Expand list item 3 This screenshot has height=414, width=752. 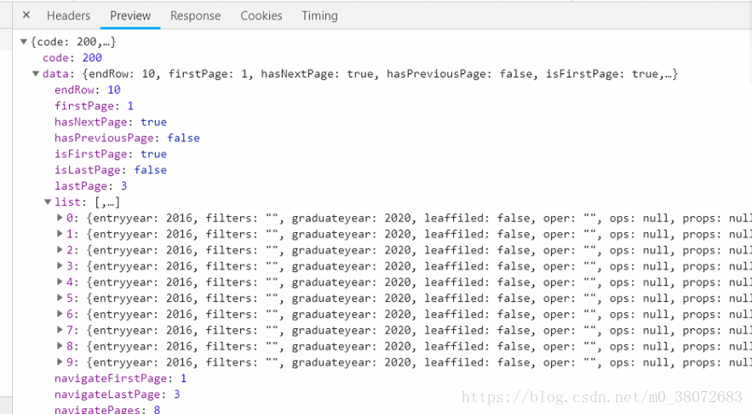click(60, 266)
